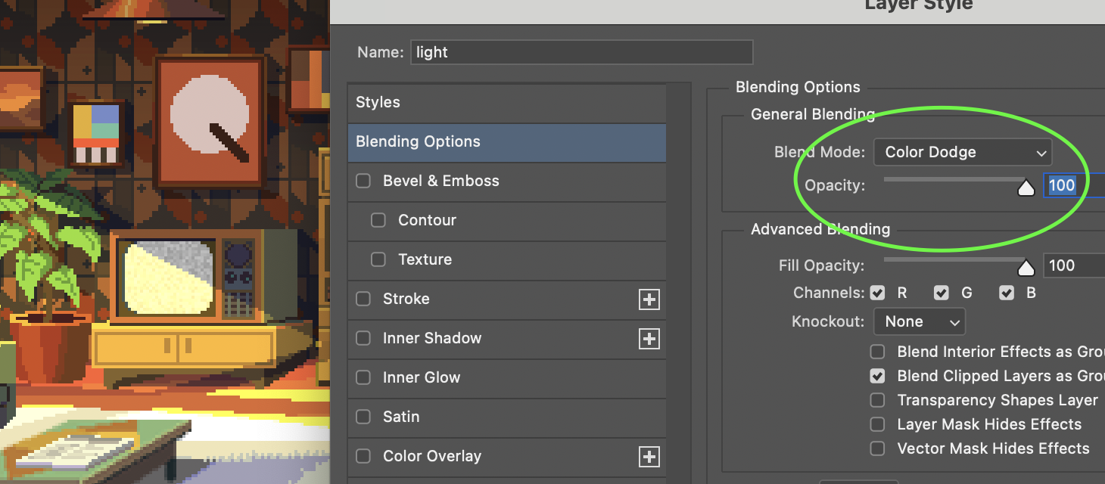Uncheck the R channel checkbox
Screen dimensions: 1105x484
click(878, 293)
